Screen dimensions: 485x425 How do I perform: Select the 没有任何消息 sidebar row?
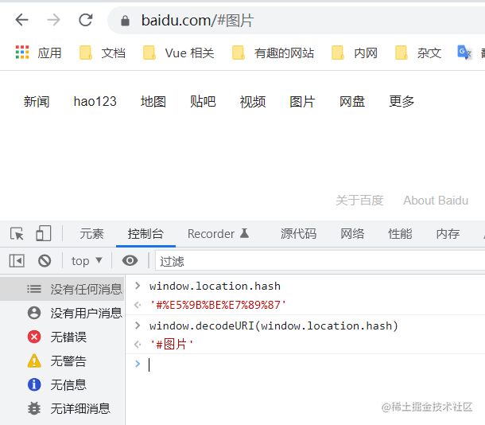[62, 289]
